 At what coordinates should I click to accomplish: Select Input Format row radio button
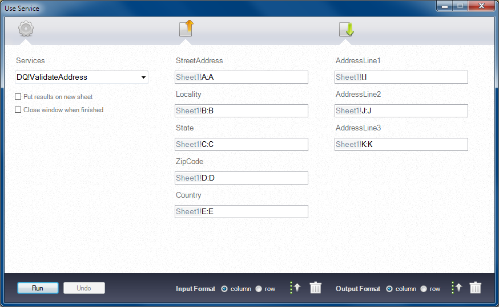[x=259, y=289]
